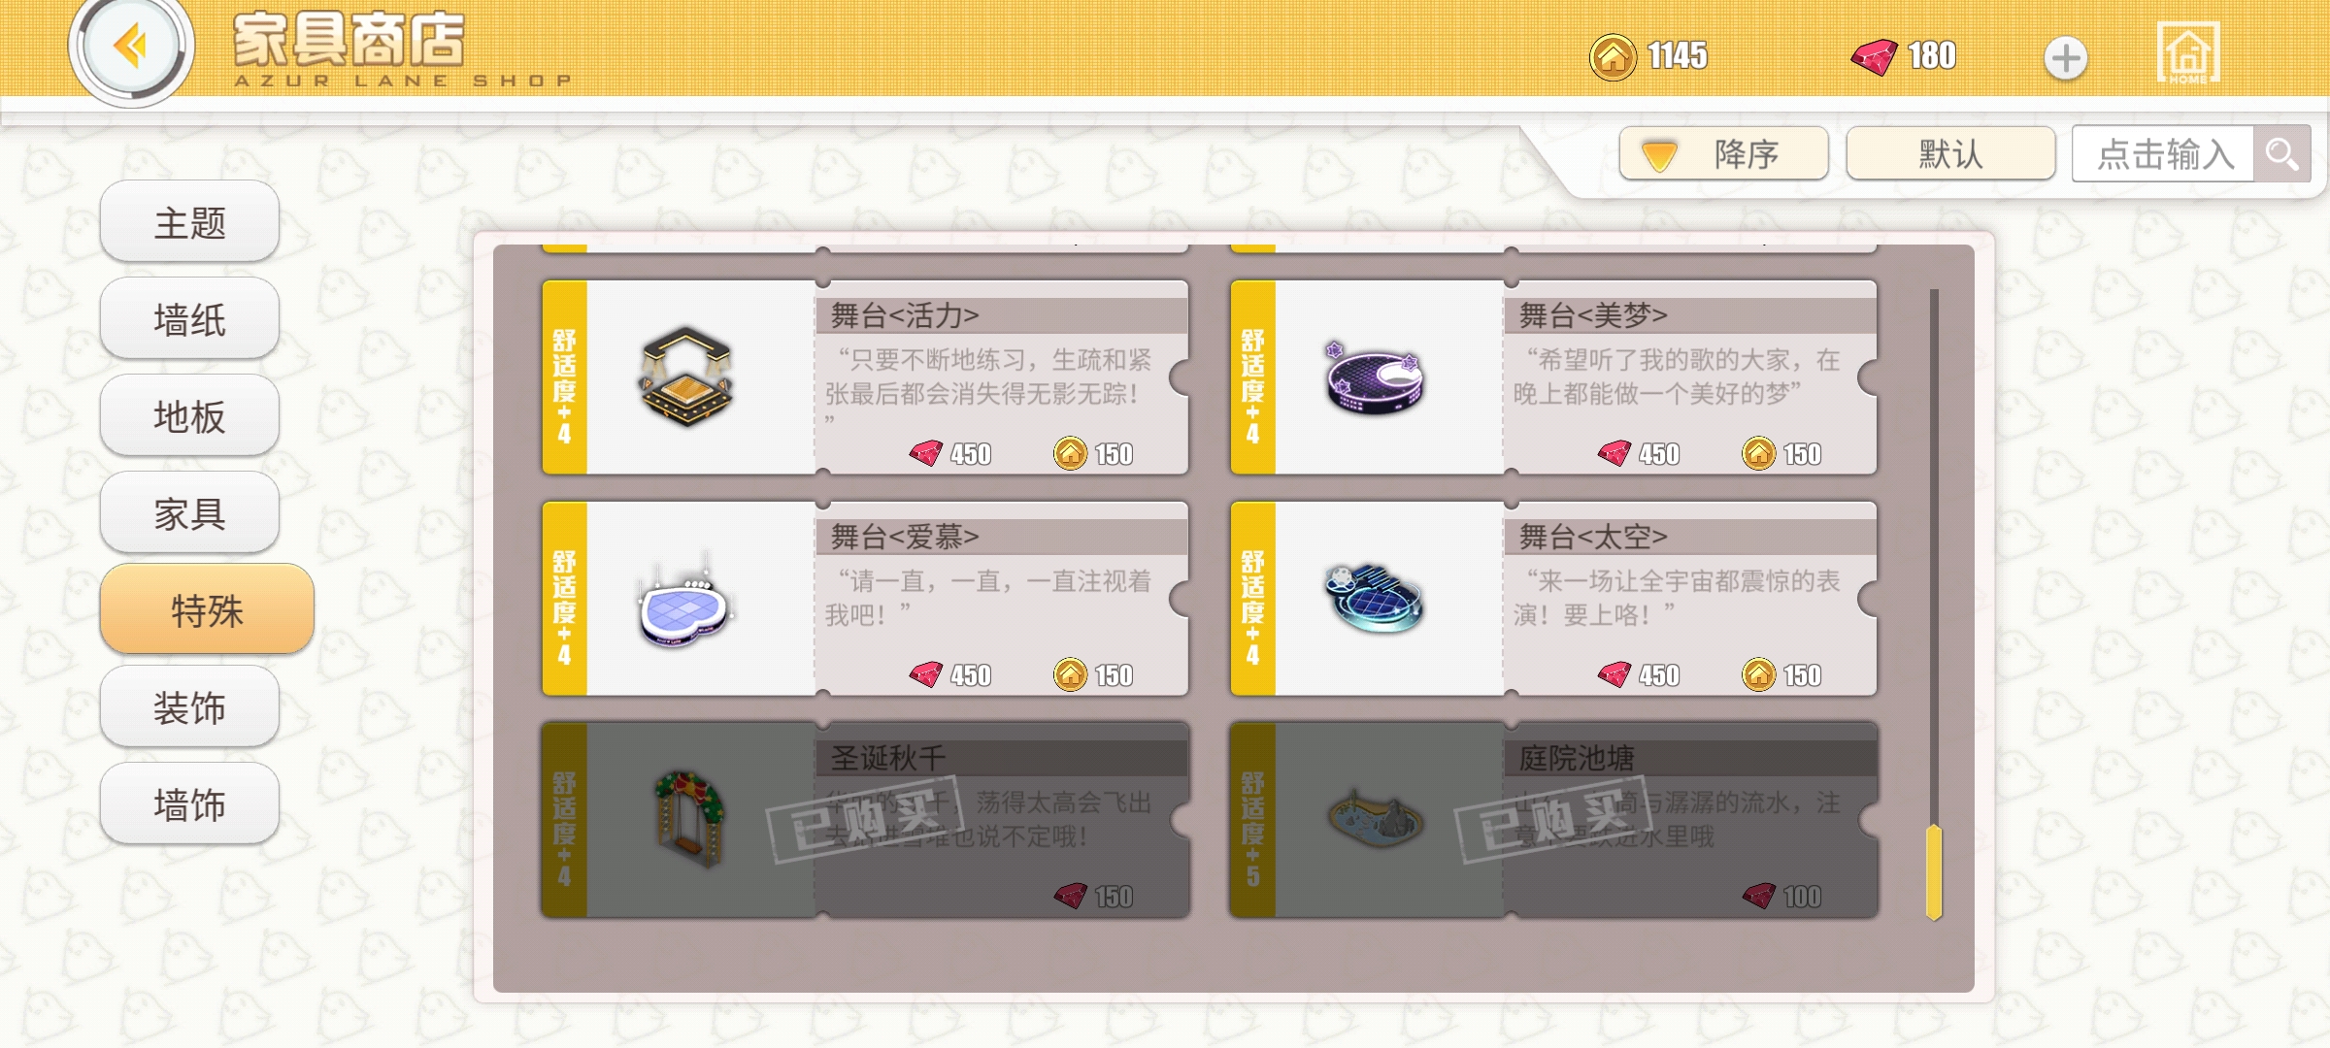Viewport: 2330px width, 1048px height.
Task: Open the 装饰 category
Action: [x=189, y=707]
